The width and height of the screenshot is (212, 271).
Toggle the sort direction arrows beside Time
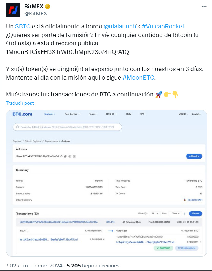tap(184, 214)
